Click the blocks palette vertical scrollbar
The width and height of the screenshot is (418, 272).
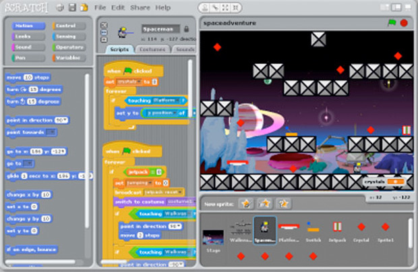pos(87,151)
